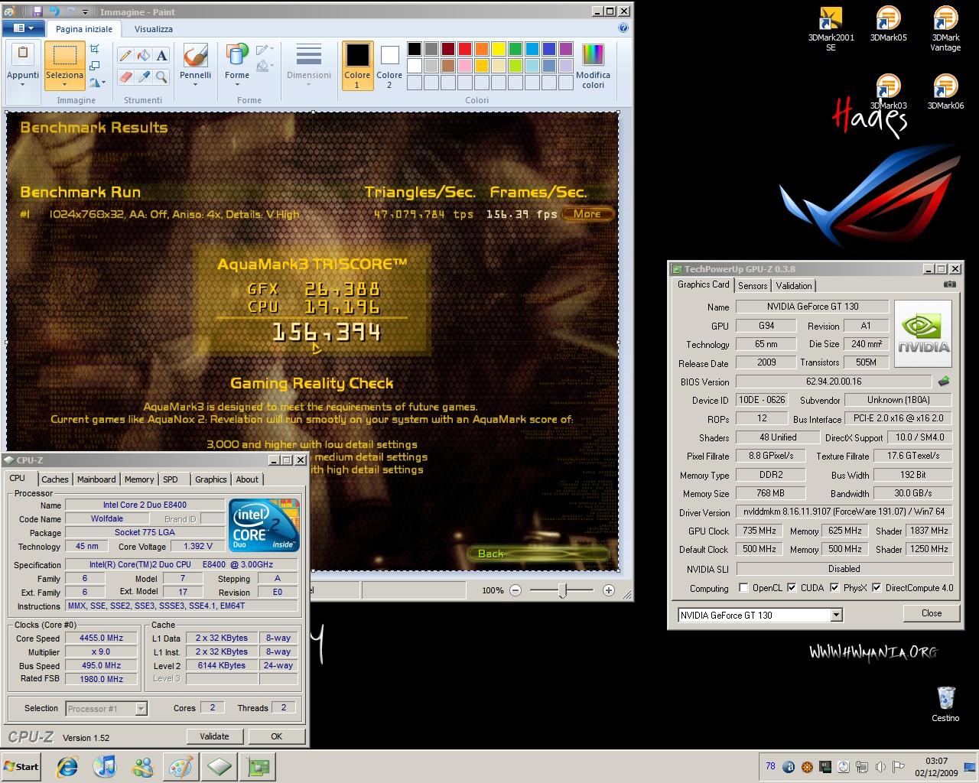979x783 pixels.
Task: Click the GPU Name field NVIDIA GeForce GT 130
Action: tap(812, 307)
